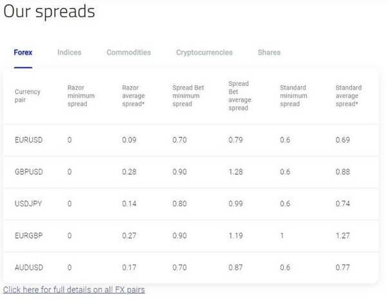Click the Standard minimum spread header
Screen dimensions: 388x302
(293, 96)
